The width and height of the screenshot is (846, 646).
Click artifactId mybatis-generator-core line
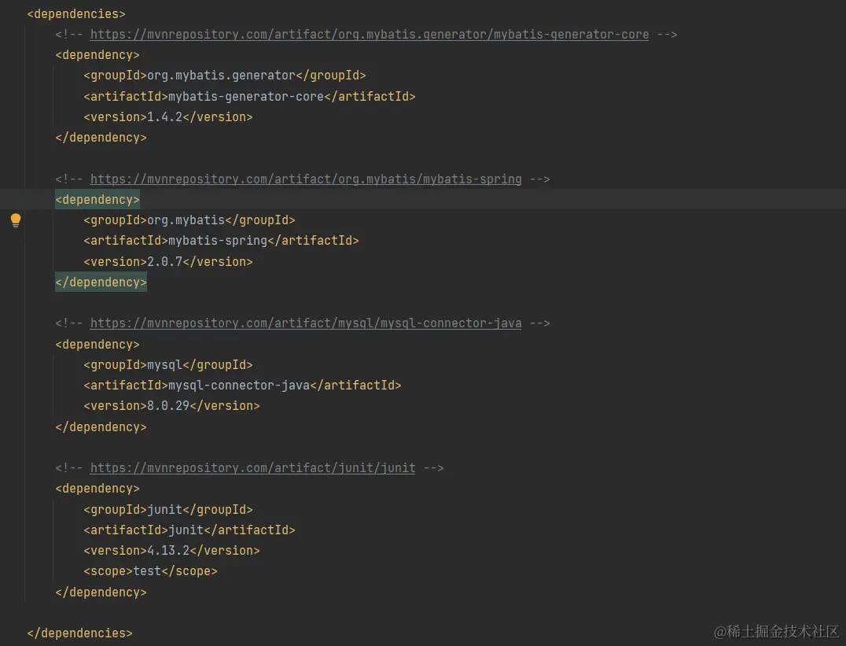click(249, 97)
